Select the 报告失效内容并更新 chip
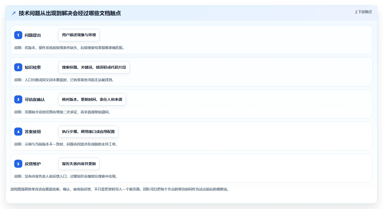Image resolution: width=383 pixels, height=209 pixels. click(79, 164)
